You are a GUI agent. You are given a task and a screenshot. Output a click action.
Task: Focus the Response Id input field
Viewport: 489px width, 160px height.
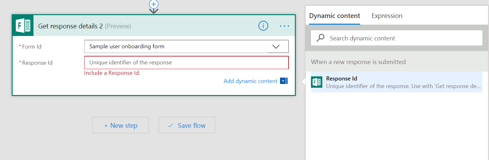(x=186, y=62)
